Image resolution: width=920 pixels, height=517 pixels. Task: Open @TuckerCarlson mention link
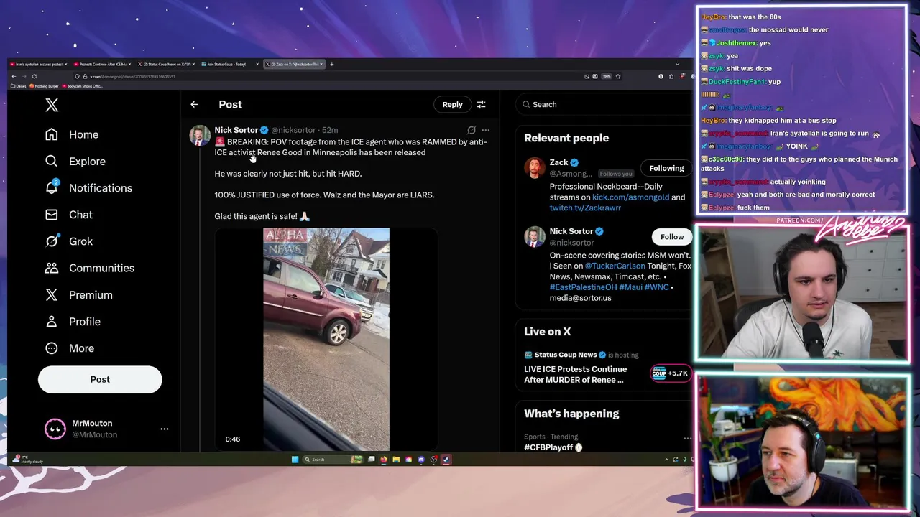(615, 266)
